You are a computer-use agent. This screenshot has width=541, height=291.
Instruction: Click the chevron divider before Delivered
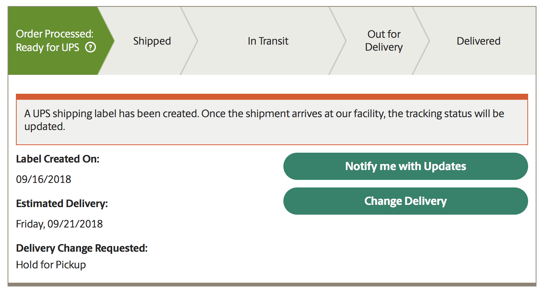(x=421, y=41)
